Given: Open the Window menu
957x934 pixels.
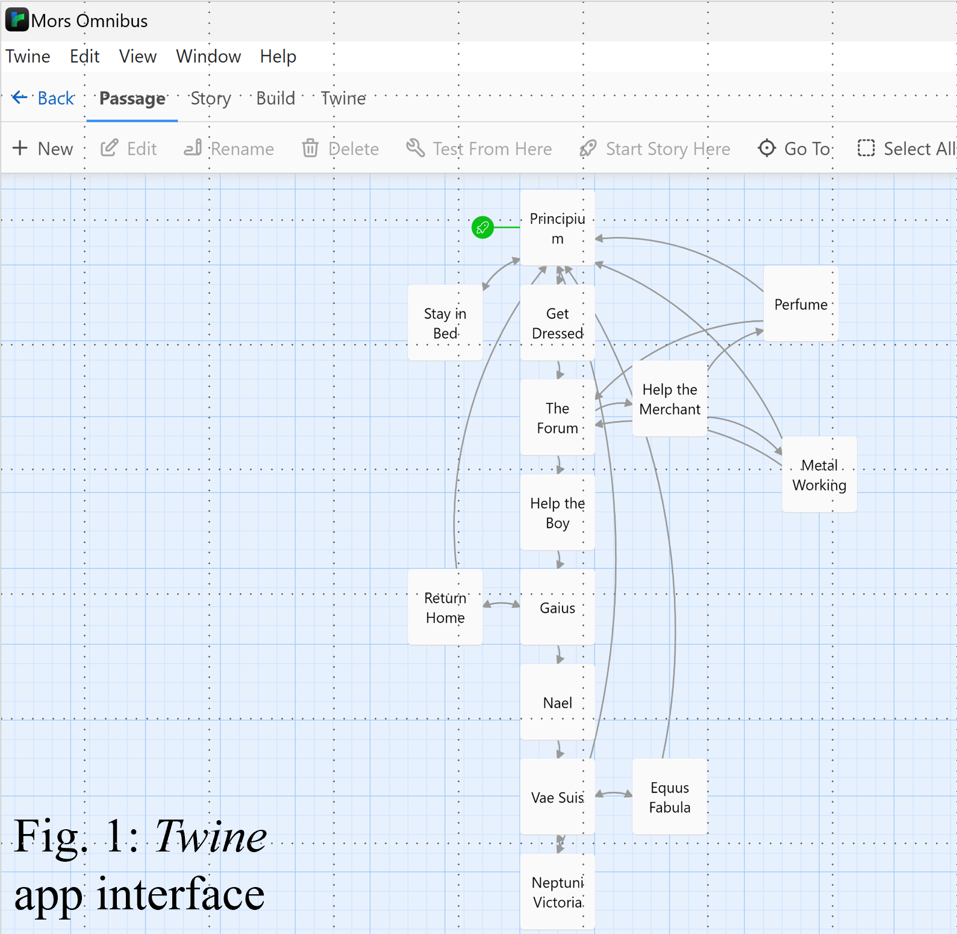Looking at the screenshot, I should pos(208,57).
